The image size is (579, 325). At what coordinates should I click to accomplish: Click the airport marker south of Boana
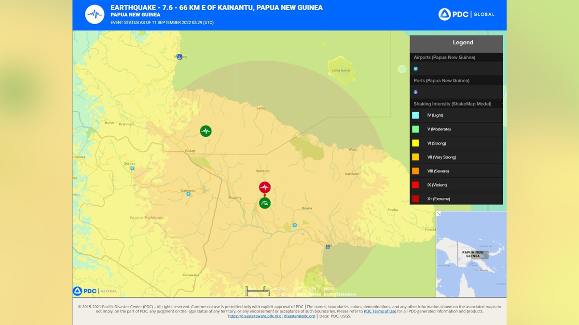pos(294,225)
